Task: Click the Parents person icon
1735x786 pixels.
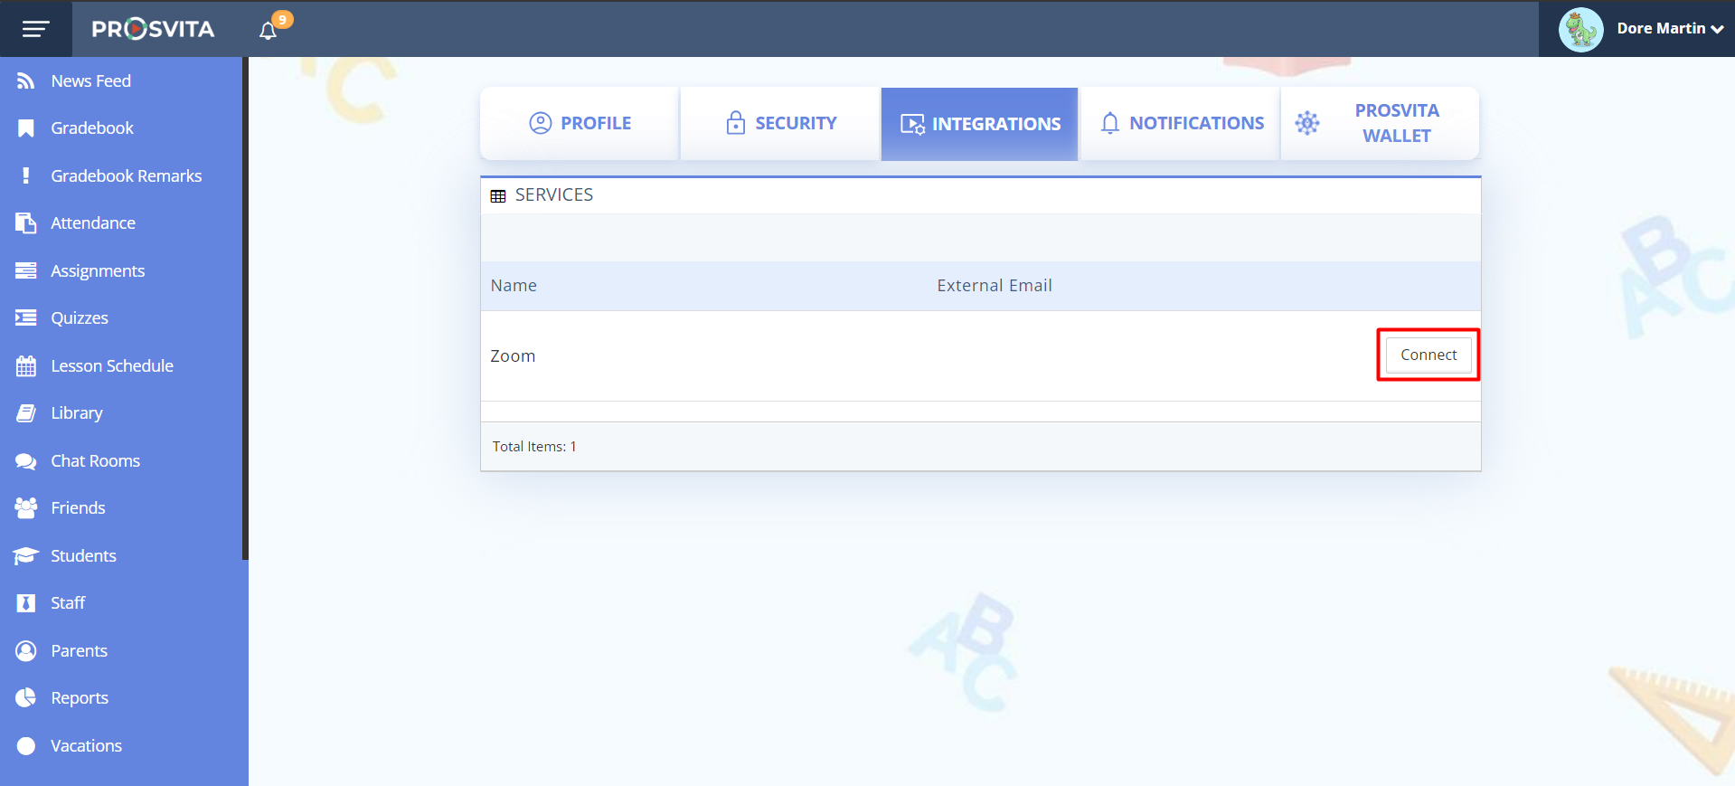Action: pos(26,650)
